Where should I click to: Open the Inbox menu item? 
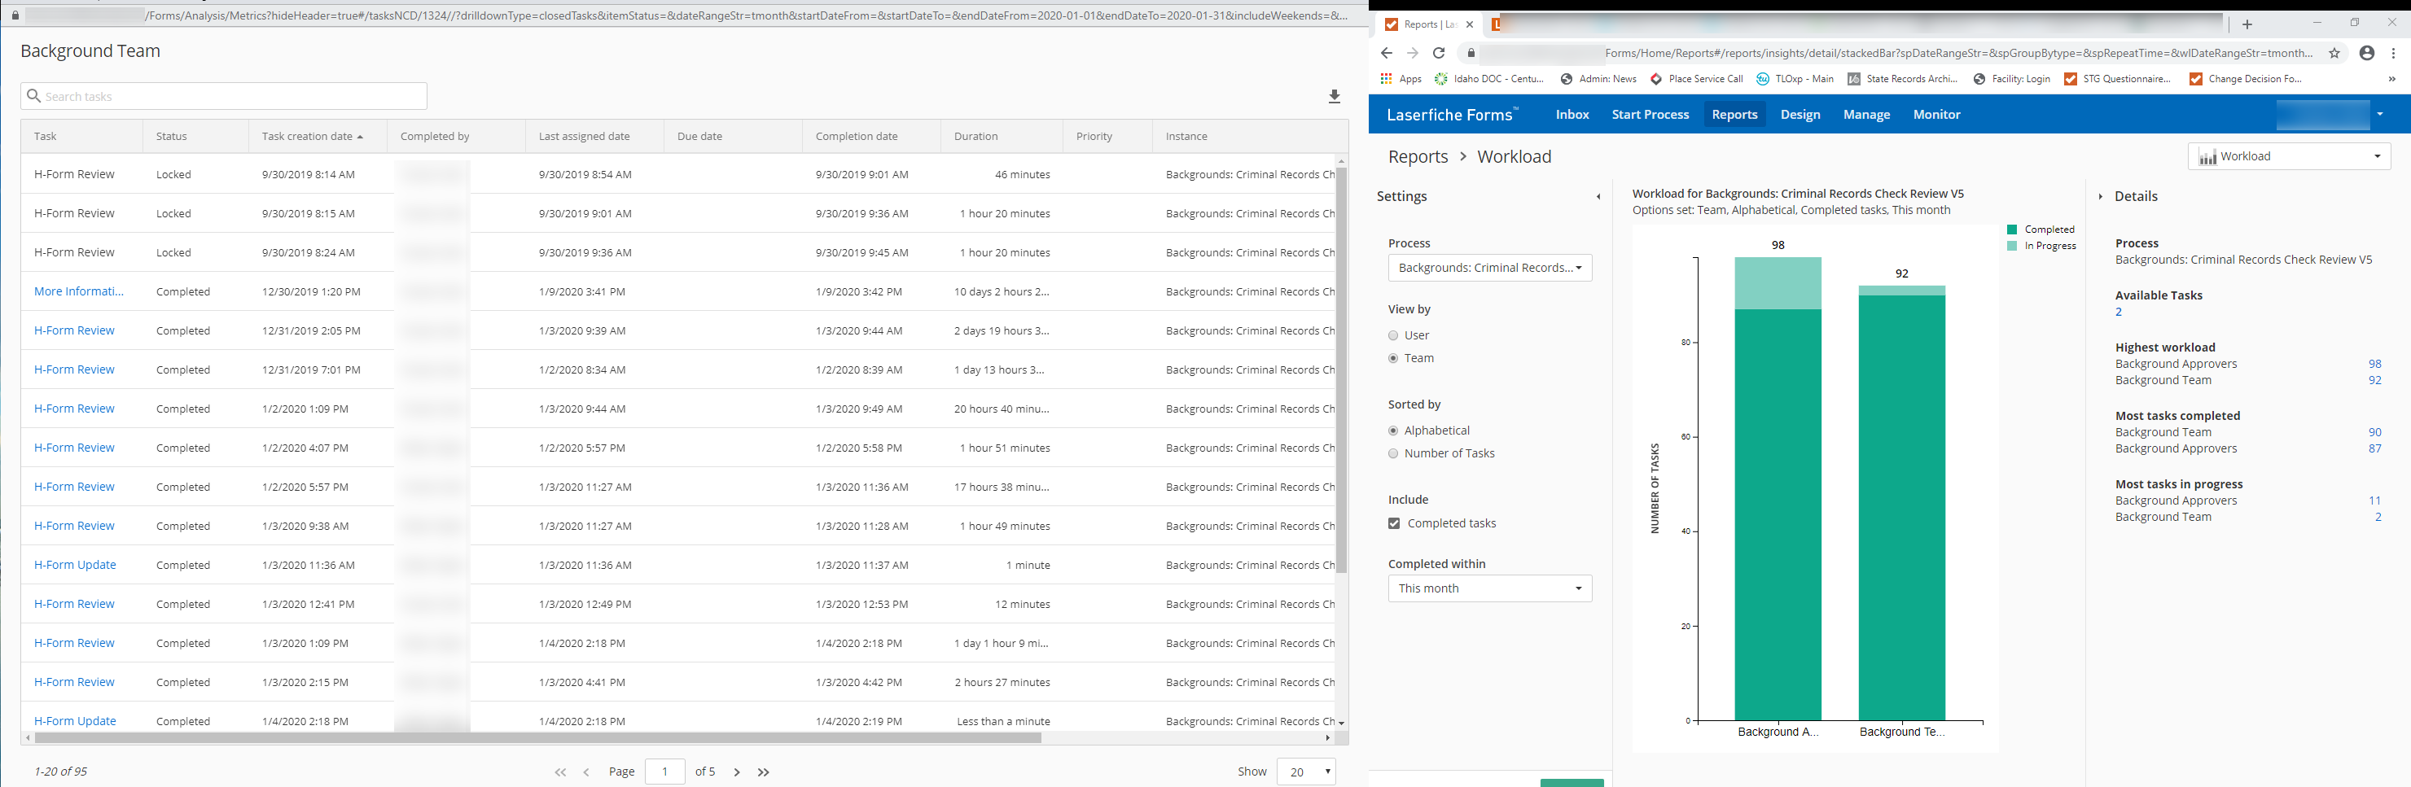tap(1572, 115)
